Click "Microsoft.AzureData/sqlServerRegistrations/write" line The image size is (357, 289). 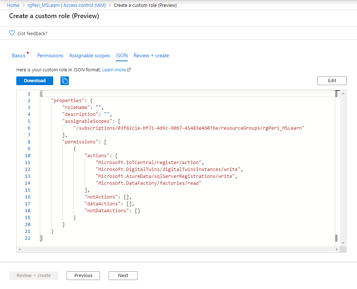(x=167, y=176)
